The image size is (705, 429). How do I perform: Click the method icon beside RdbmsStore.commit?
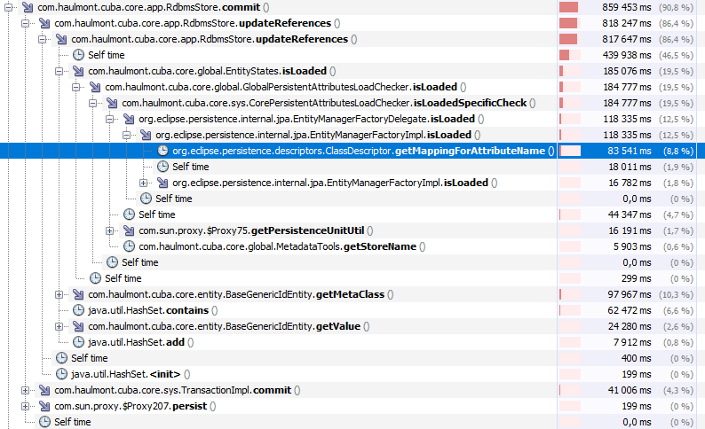pyautogui.click(x=27, y=7)
